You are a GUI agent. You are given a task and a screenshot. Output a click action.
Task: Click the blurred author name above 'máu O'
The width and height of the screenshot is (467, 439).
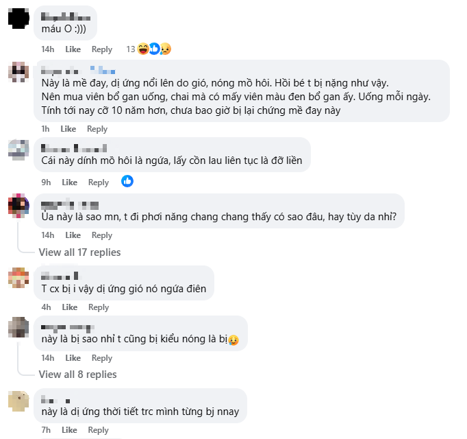click(x=65, y=14)
